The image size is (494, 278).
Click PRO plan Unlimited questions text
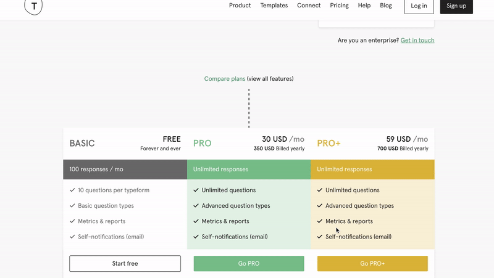point(228,190)
